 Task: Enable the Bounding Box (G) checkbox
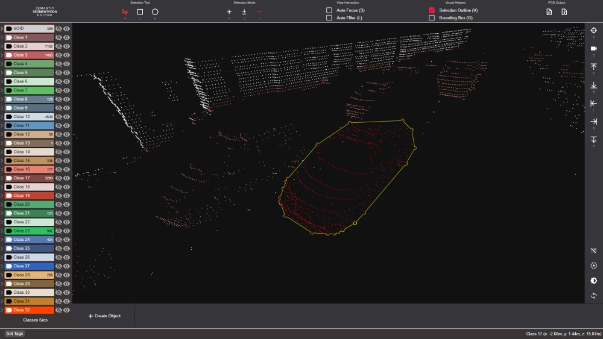coord(432,18)
